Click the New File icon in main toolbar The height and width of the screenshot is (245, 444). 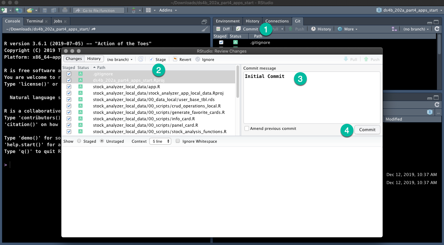(4, 10)
